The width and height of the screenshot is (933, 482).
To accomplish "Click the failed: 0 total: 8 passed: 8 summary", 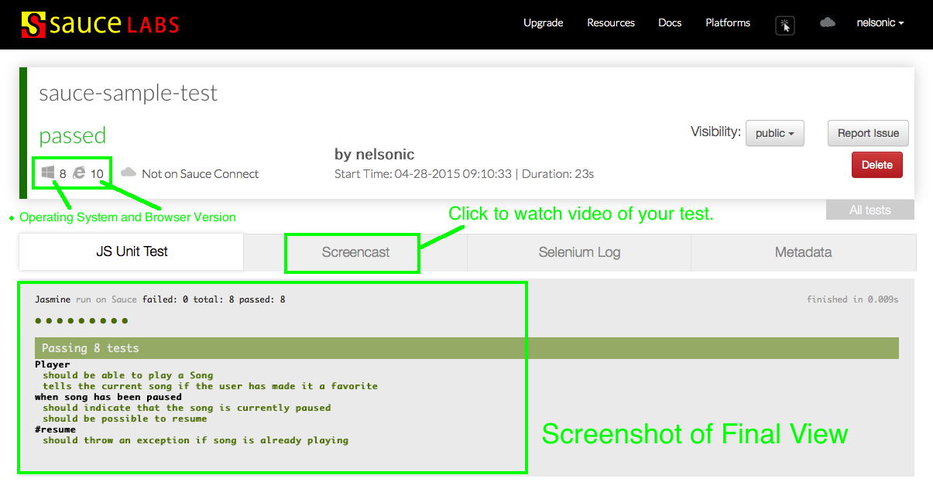I will click(x=214, y=299).
